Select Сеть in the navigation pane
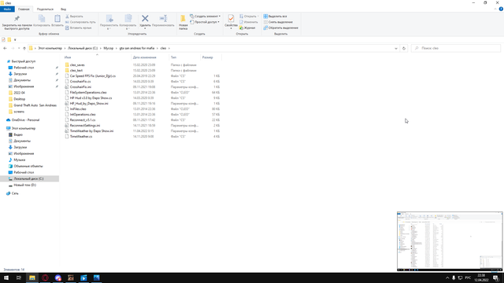This screenshot has width=504, height=283. pyautogui.click(x=15, y=193)
